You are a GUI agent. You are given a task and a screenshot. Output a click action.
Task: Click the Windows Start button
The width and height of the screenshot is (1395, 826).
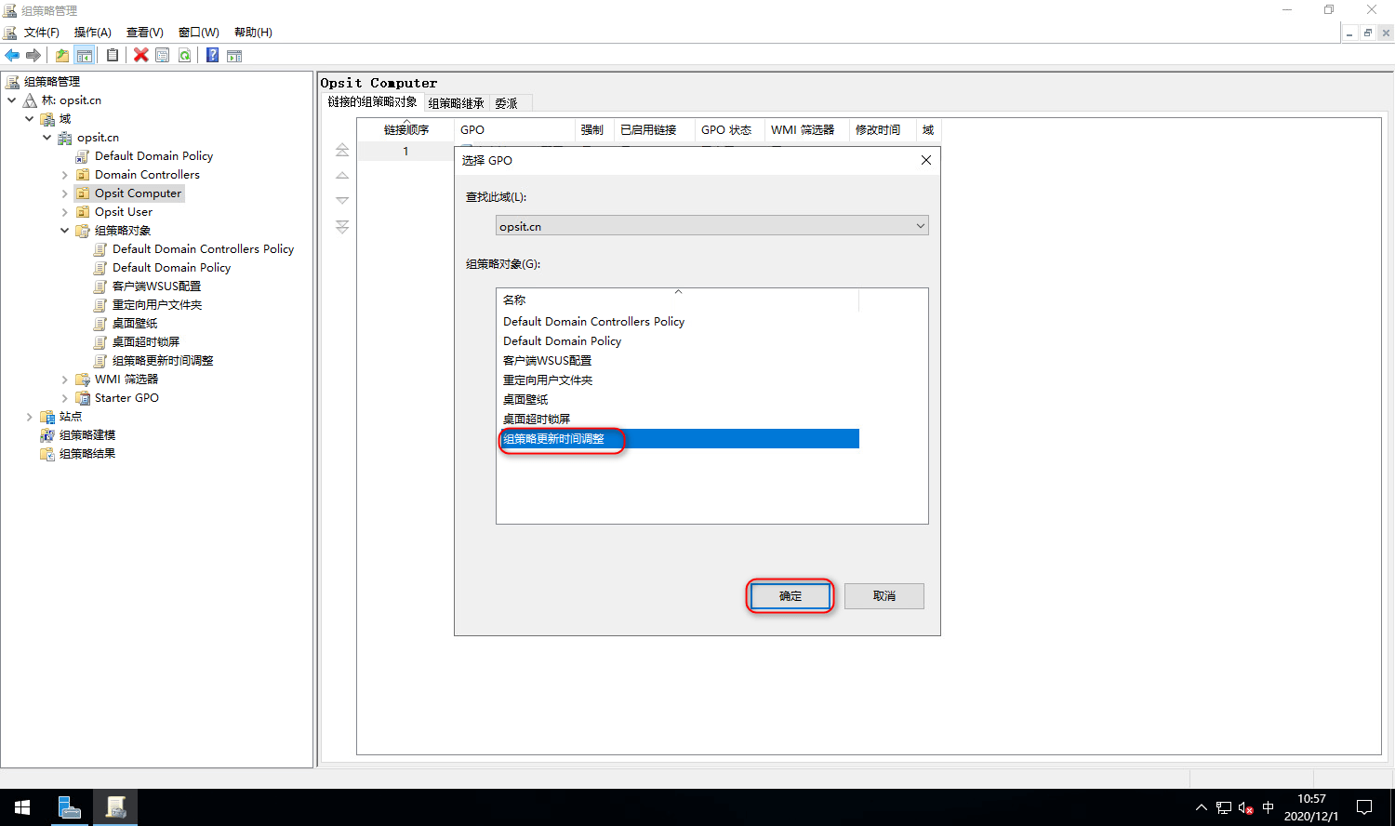click(22, 807)
